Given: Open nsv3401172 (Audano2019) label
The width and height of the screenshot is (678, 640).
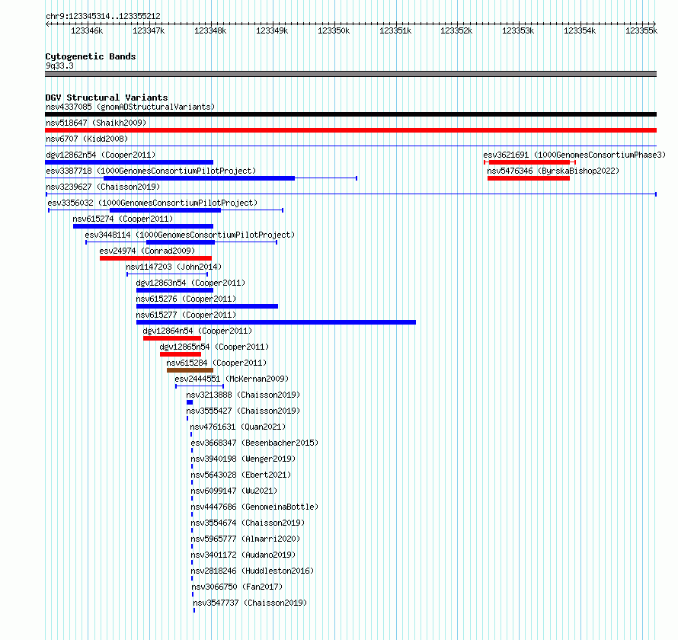Looking at the screenshot, I should [243, 555].
